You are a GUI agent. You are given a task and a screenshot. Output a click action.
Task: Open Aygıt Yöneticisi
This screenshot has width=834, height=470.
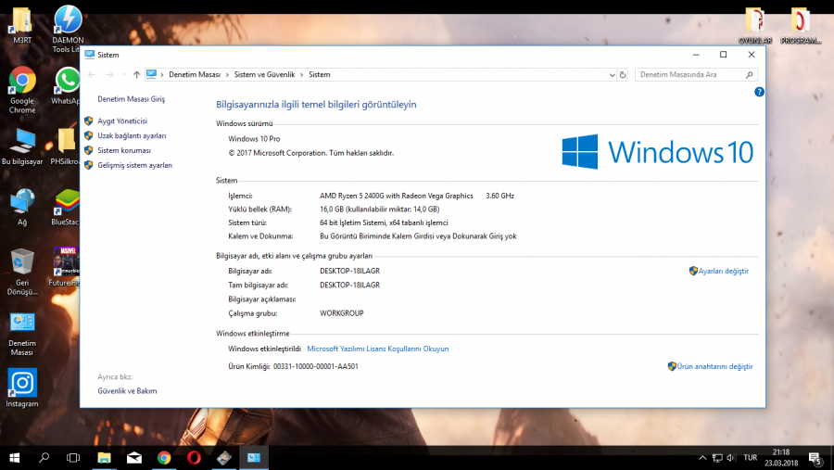click(121, 121)
